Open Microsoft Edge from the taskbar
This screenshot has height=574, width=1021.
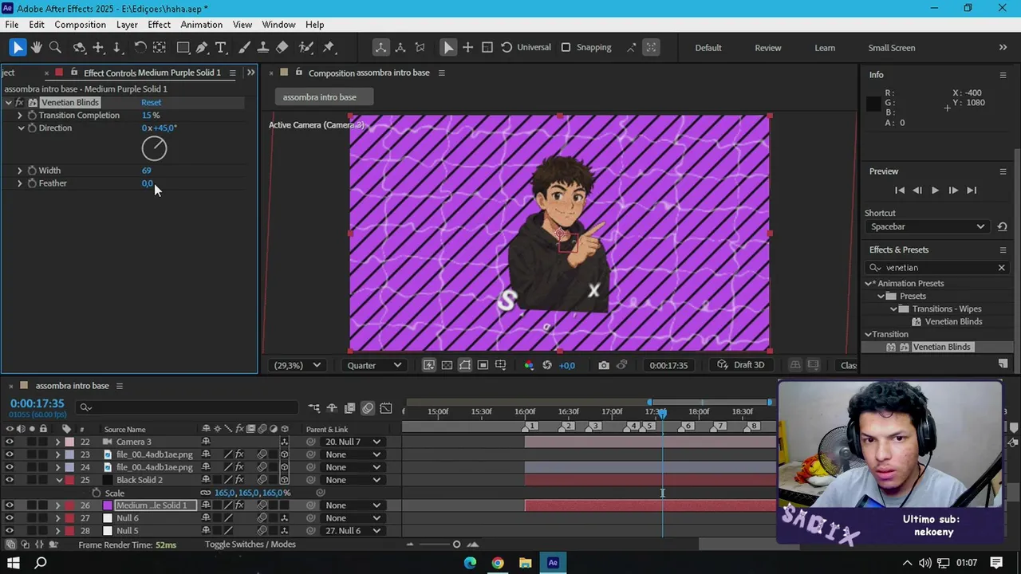pos(470,563)
